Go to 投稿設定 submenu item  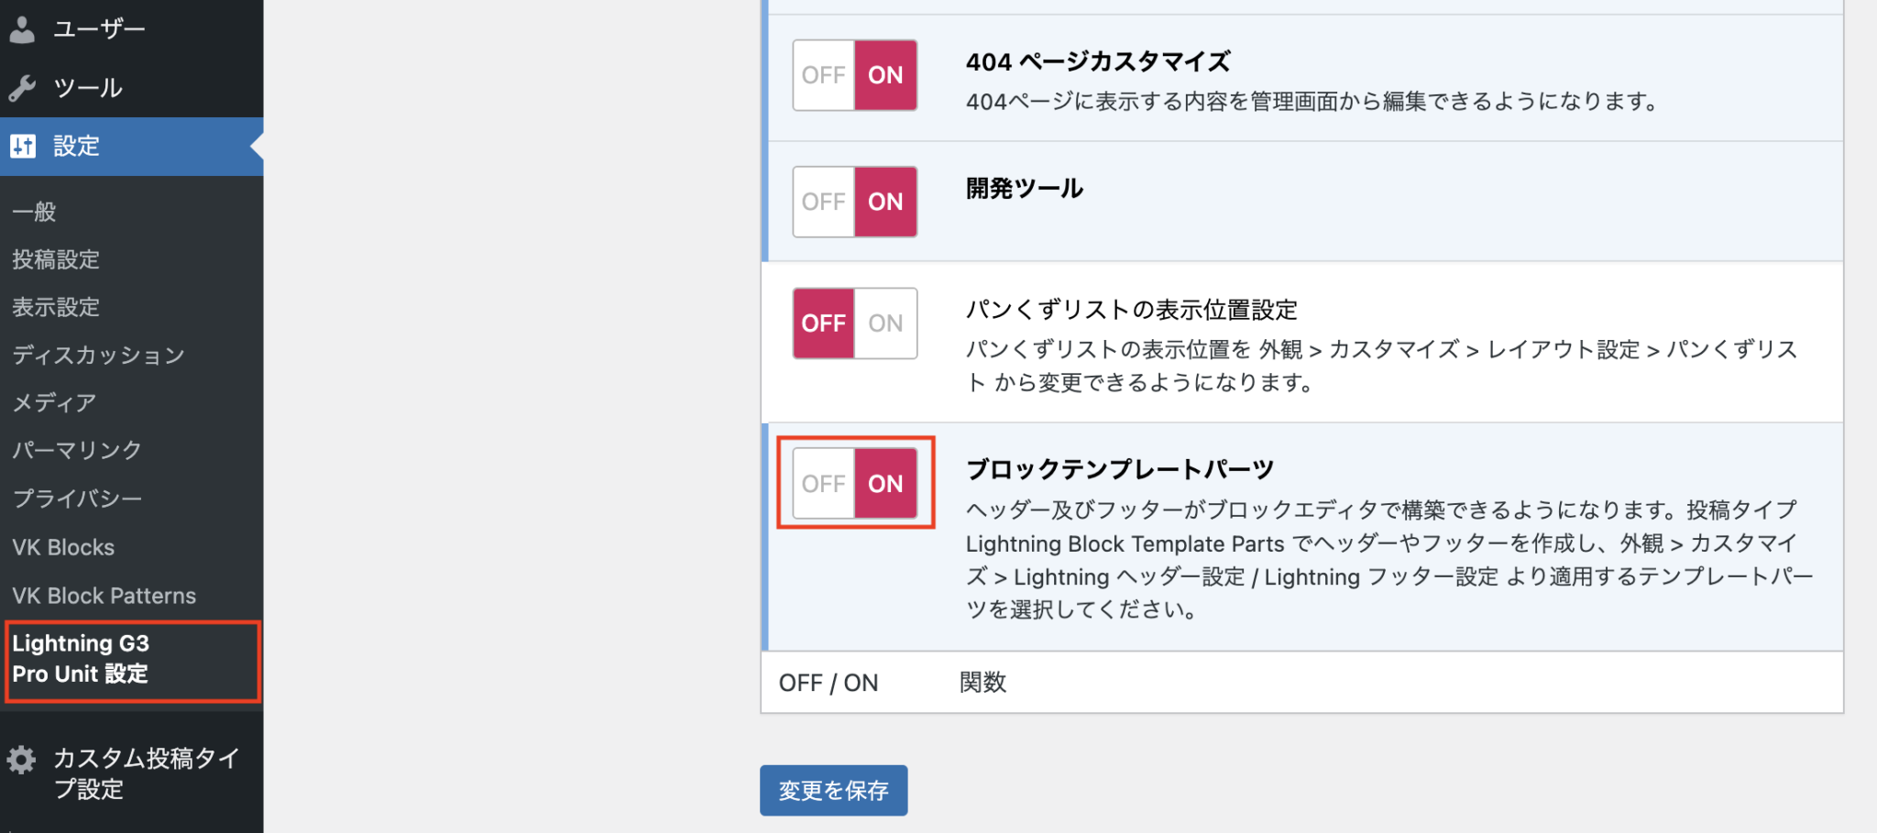point(56,259)
